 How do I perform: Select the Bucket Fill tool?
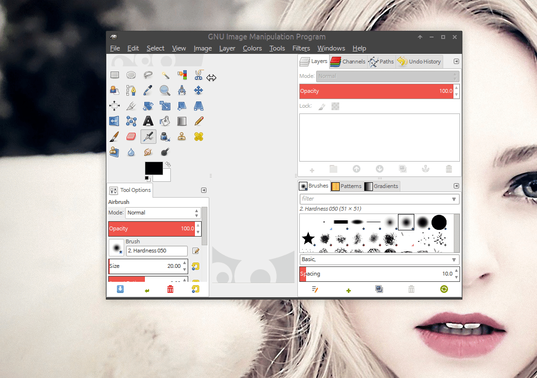pyautogui.click(x=165, y=121)
